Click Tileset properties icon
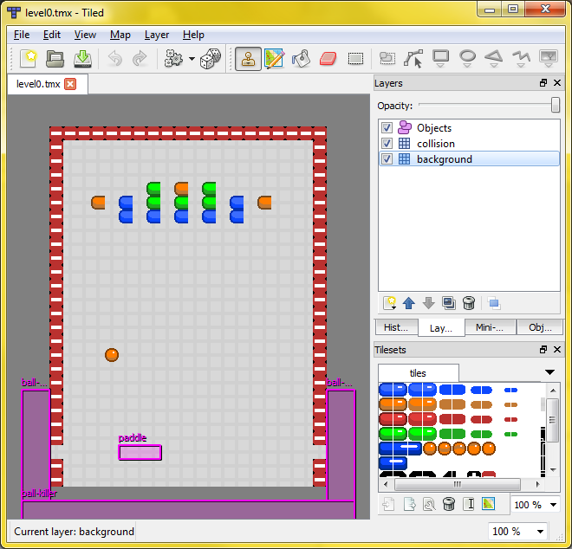572x549 pixels. tap(429, 504)
